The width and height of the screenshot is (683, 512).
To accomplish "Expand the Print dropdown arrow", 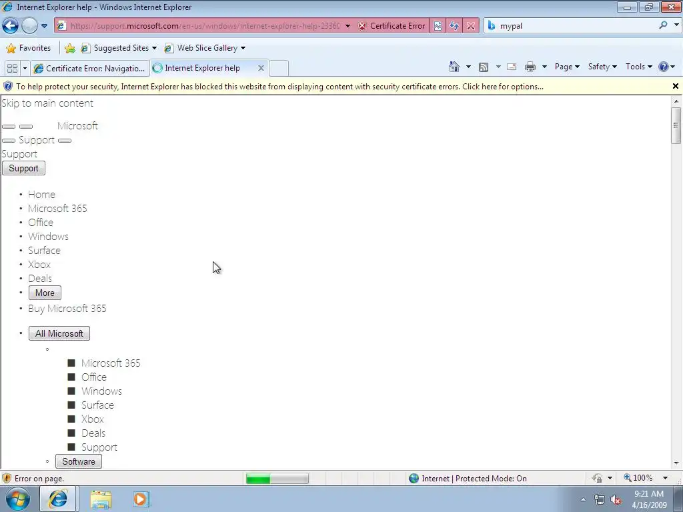I will (544, 67).
